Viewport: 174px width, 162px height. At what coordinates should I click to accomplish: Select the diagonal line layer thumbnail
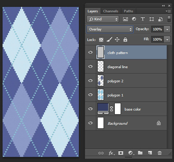[101, 66]
